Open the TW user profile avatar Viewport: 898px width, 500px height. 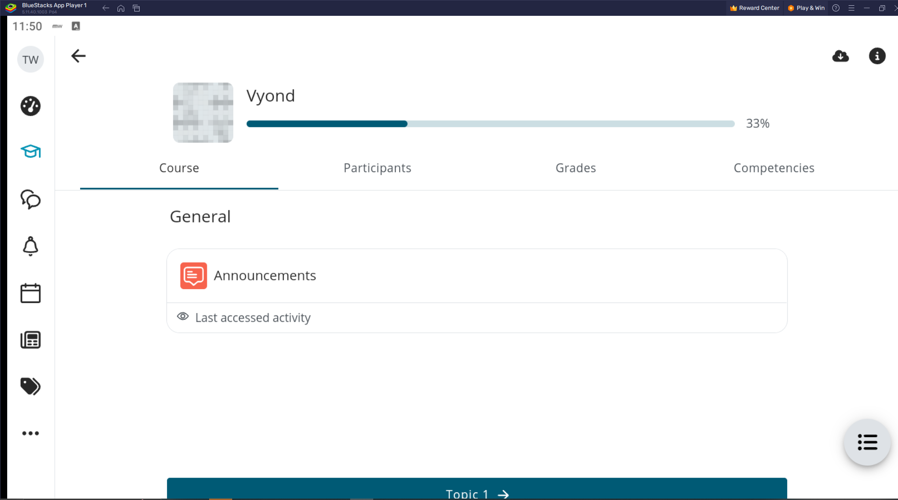point(30,59)
